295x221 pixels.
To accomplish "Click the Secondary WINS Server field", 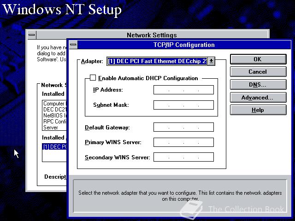I will (183, 157).
